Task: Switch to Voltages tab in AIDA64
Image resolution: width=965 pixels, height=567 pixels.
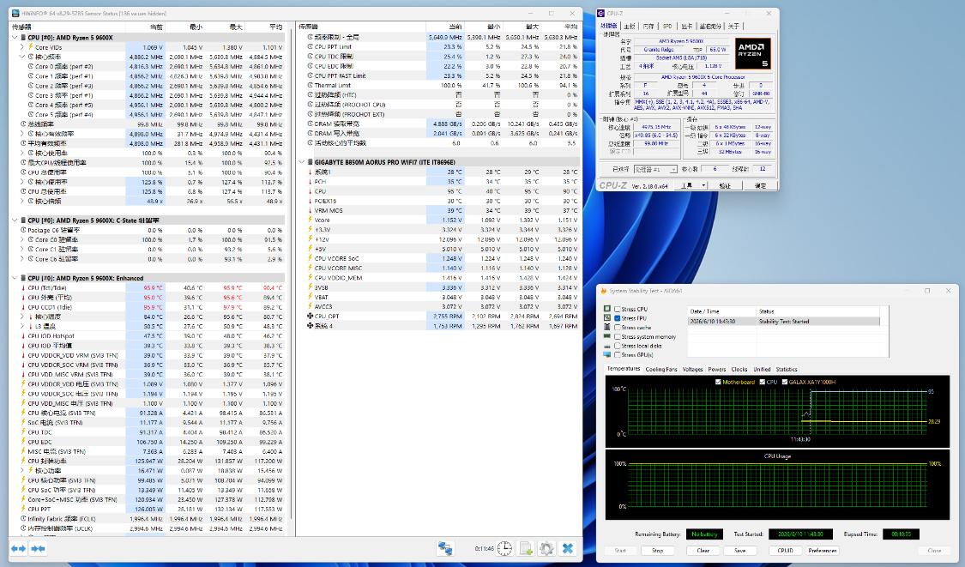Action: click(x=692, y=370)
